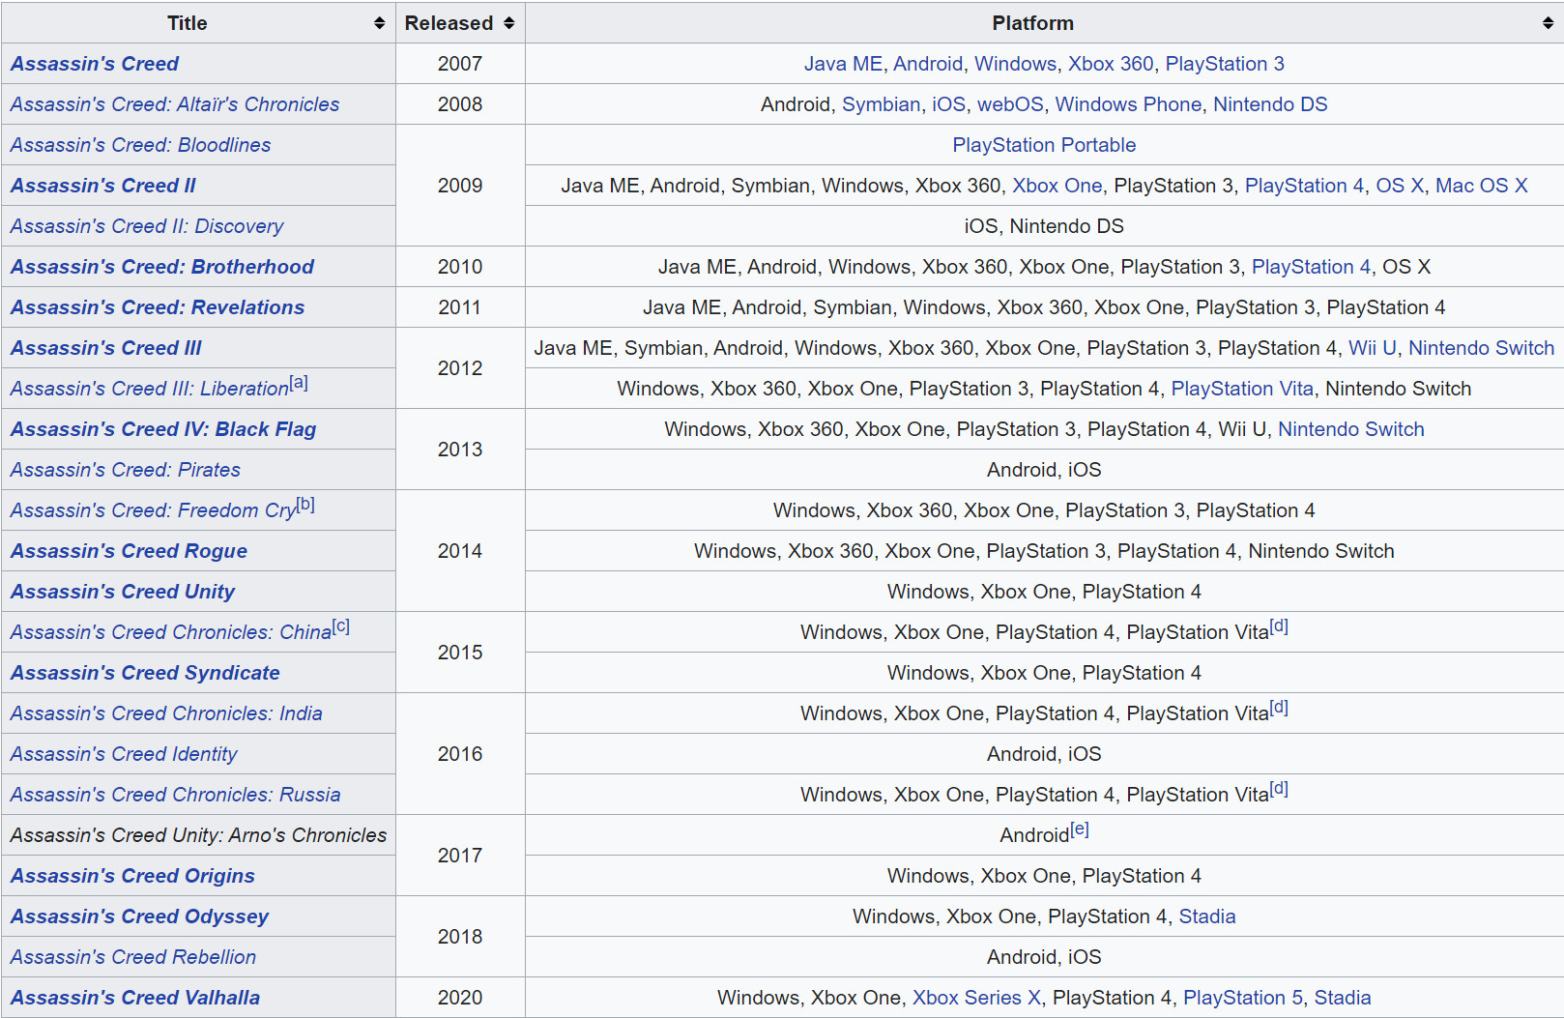Image resolution: width=1564 pixels, height=1018 pixels.
Task: Open Assassin's Creed III: Liberation link
Action: (x=150, y=389)
